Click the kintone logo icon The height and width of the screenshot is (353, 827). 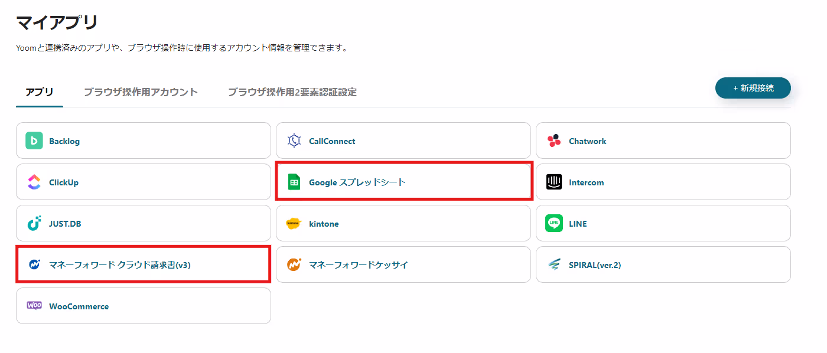(294, 224)
